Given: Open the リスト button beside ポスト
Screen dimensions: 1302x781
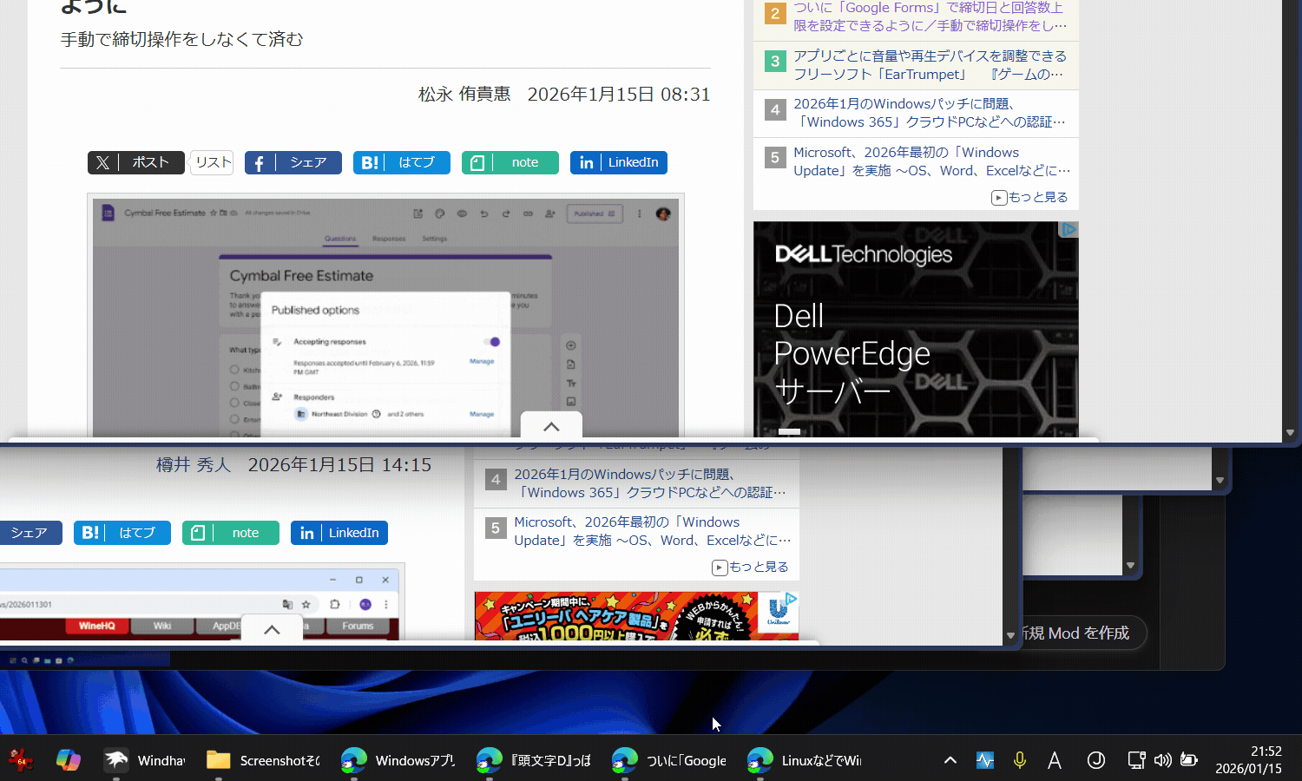Looking at the screenshot, I should 213,162.
